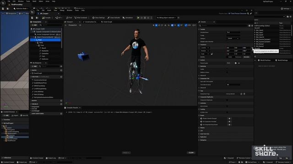The width and height of the screenshot is (293, 164).
Task: Open the Edit menu of the blueprint editor
Action: pyautogui.click(x=43, y=10)
